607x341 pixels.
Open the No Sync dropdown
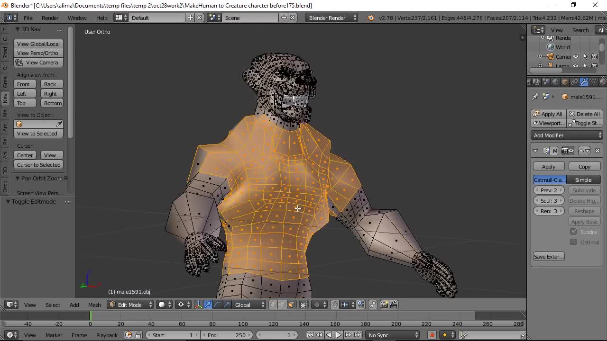point(394,335)
